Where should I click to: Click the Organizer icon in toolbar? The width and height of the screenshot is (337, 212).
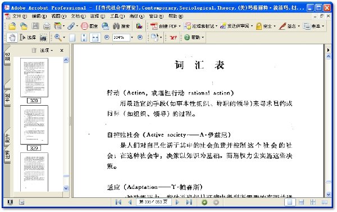click(58, 26)
